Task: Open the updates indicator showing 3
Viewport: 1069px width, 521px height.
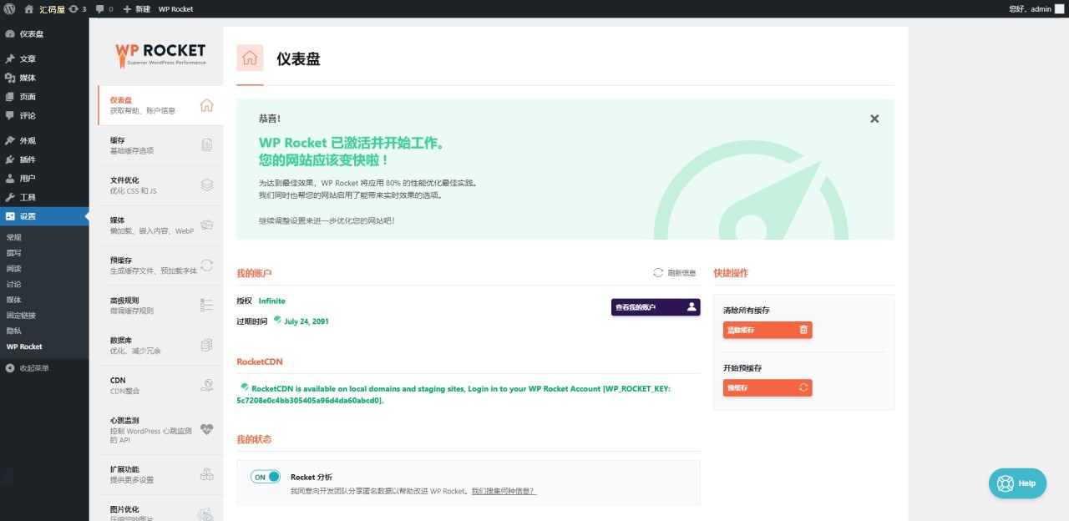Action: click(78, 9)
